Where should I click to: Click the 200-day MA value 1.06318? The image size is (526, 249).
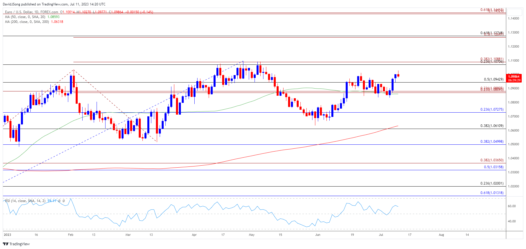(57, 22)
